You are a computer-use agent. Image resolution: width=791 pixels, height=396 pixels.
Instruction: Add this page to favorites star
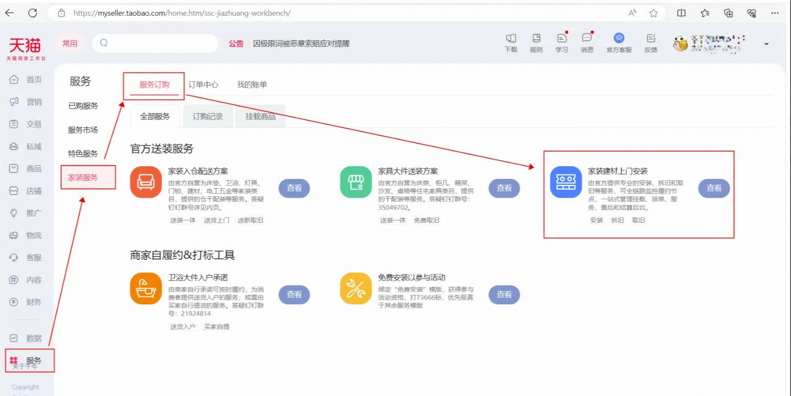653,13
